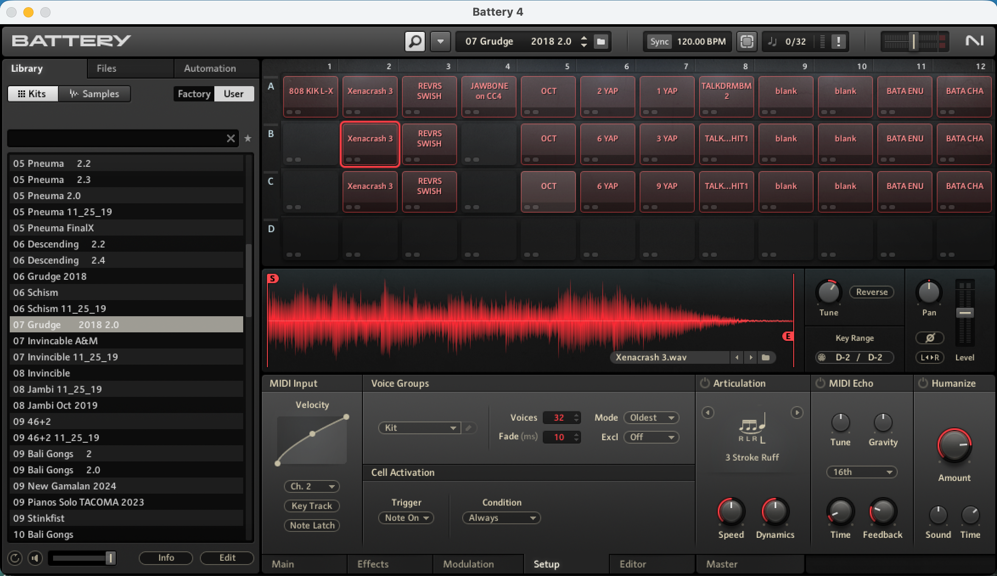997x576 pixels.
Task: Expand the Condition Always dropdown
Action: pos(501,518)
